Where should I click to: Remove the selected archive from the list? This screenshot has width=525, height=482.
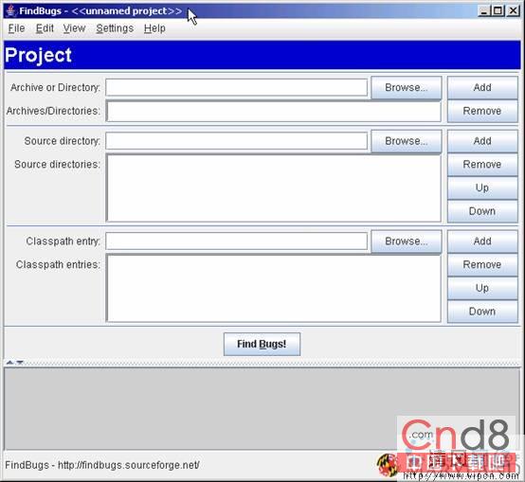click(482, 111)
